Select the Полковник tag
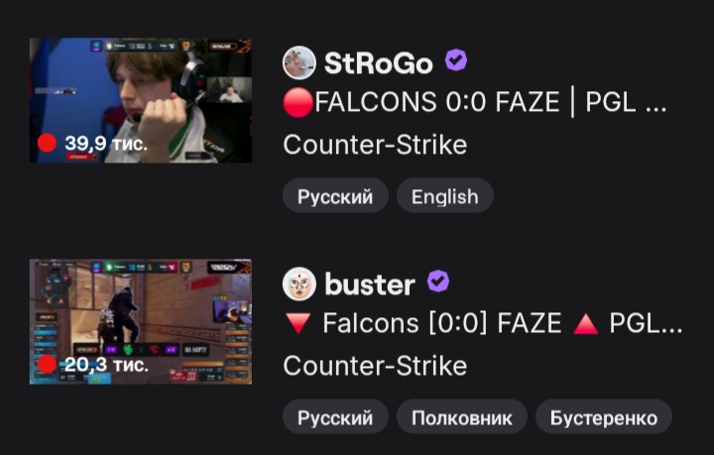714x455 pixels. click(x=462, y=417)
